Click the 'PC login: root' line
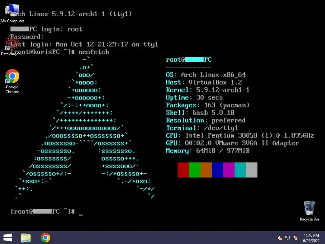Viewport: 325px width, 244px height. point(46,29)
